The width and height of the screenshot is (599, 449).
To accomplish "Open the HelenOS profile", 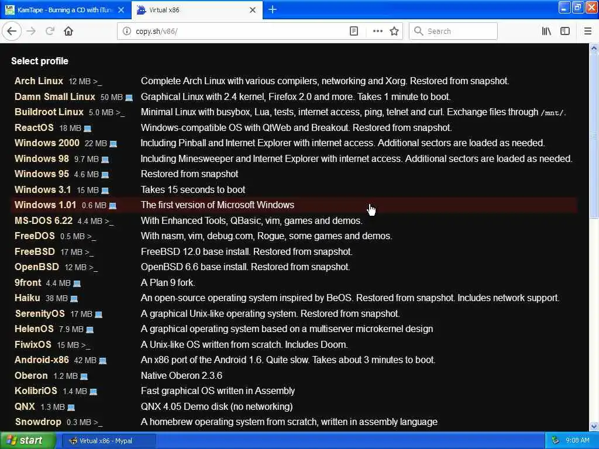I will (34, 329).
